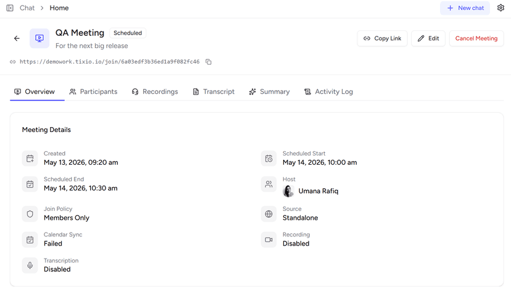This screenshot has width=511, height=290.
Task: Click the Members Only value
Action: (x=67, y=218)
